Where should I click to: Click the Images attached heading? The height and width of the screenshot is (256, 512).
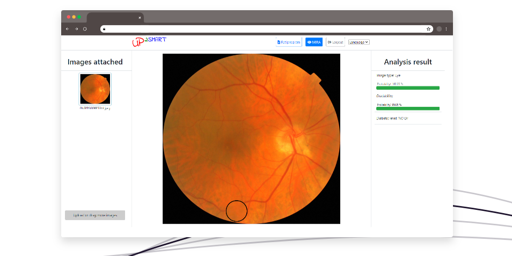[95, 62]
